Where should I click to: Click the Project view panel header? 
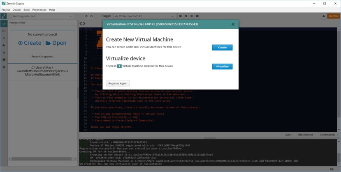17,23
